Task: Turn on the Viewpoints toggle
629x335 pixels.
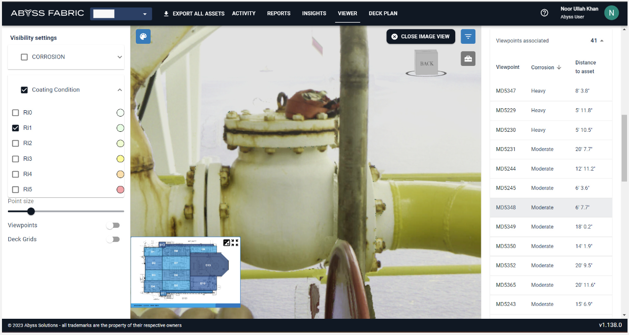Action: coord(113,225)
